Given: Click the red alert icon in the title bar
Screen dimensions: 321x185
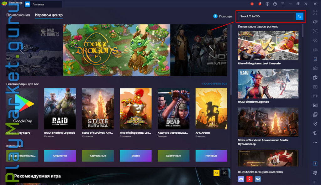Looking at the screenshot, I should pyautogui.click(x=252, y=4).
